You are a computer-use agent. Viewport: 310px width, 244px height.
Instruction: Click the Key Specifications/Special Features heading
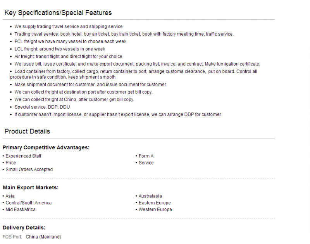pyautogui.click(x=58, y=13)
